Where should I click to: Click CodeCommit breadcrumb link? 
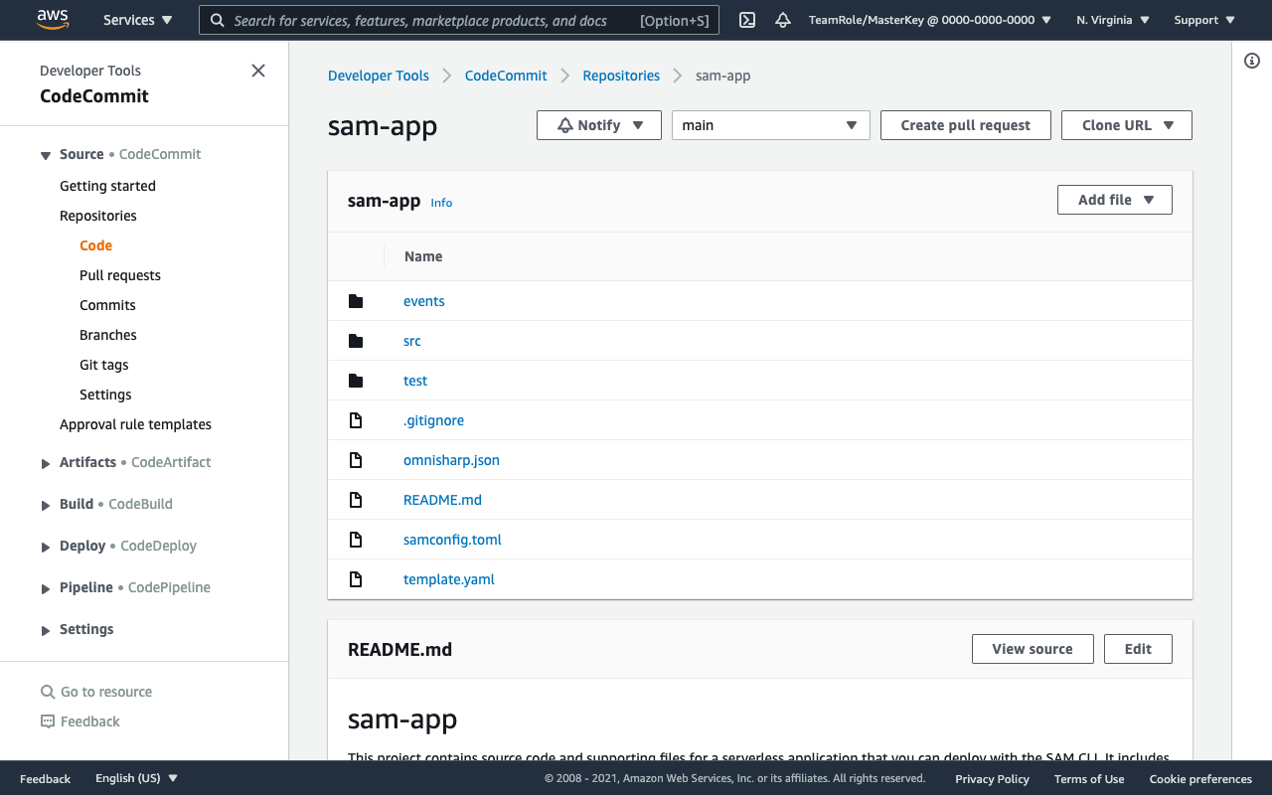click(x=506, y=76)
